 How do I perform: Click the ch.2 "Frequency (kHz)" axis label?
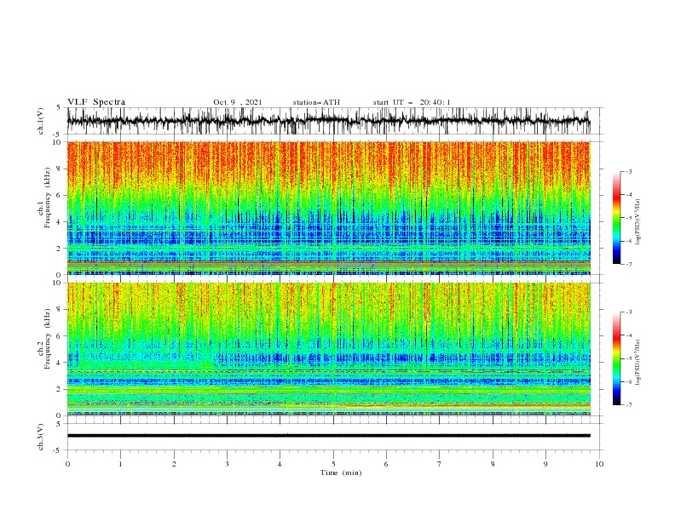coord(48,338)
